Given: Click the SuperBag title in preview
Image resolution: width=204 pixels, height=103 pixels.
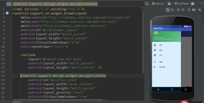Looking at the screenshot, I should click(158, 28).
